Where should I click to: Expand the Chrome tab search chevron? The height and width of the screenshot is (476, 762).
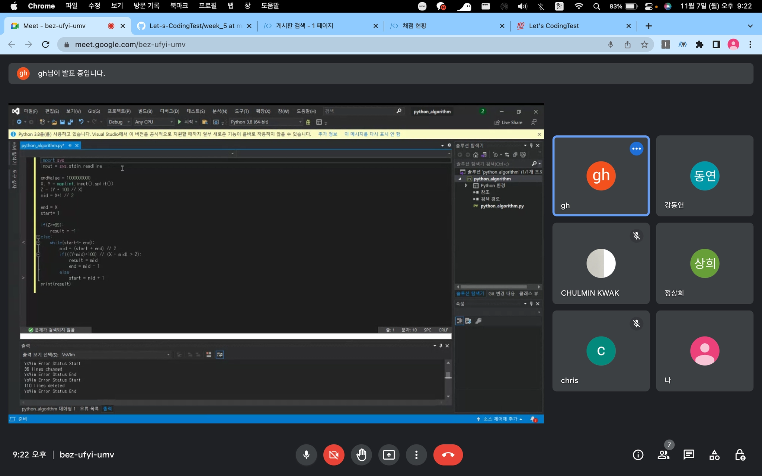(x=750, y=26)
